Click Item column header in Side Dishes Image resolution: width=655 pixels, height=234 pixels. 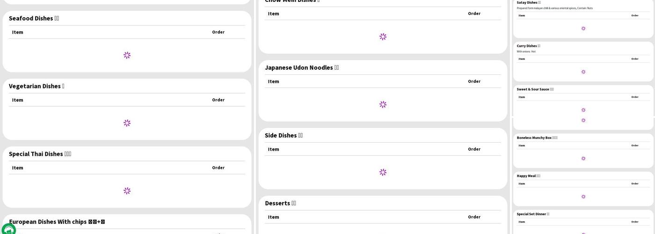point(274,149)
